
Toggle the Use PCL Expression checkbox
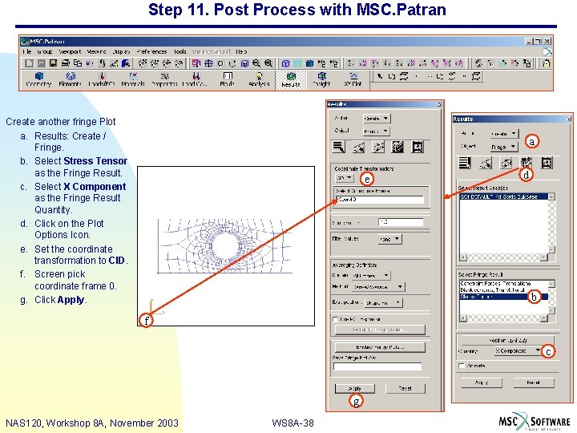point(335,319)
